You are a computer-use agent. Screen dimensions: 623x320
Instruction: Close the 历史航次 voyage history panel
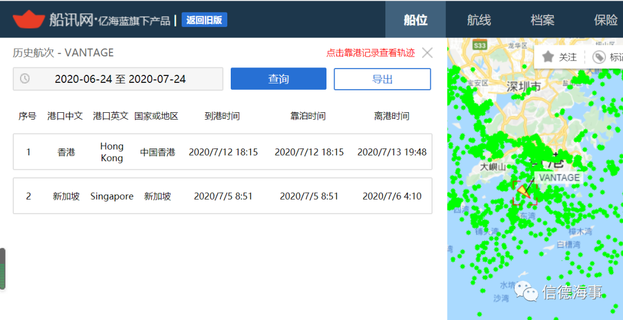427,53
